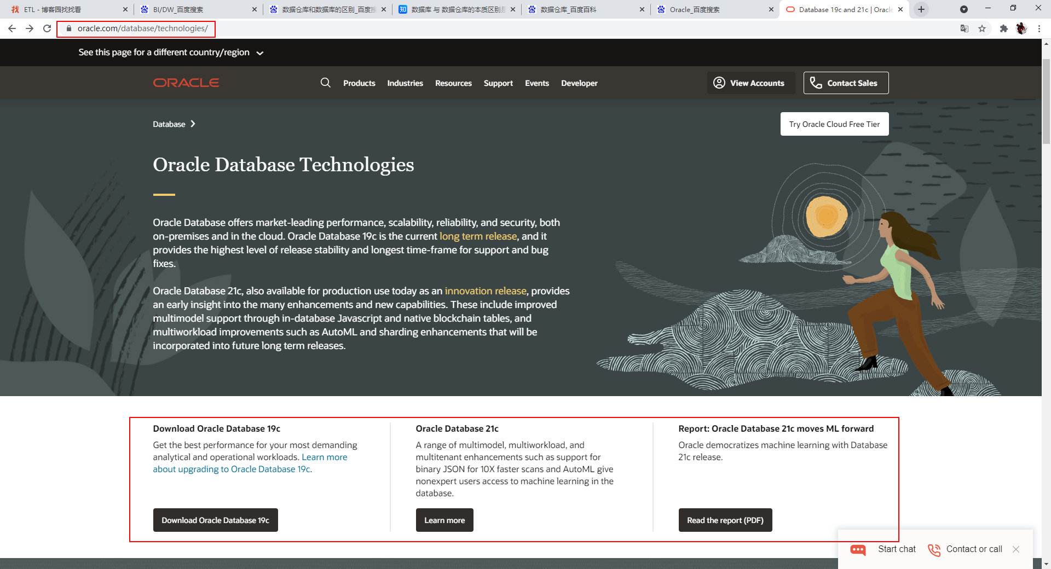Click Read the report (PDF) button
Image resolution: width=1051 pixels, height=569 pixels.
pyautogui.click(x=725, y=520)
